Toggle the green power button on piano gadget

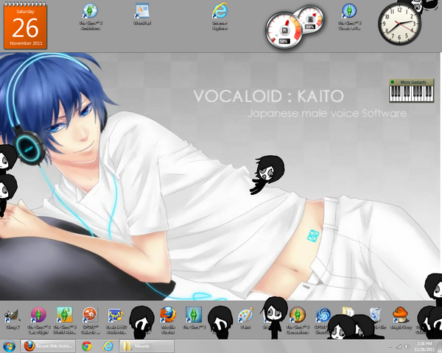tap(393, 82)
